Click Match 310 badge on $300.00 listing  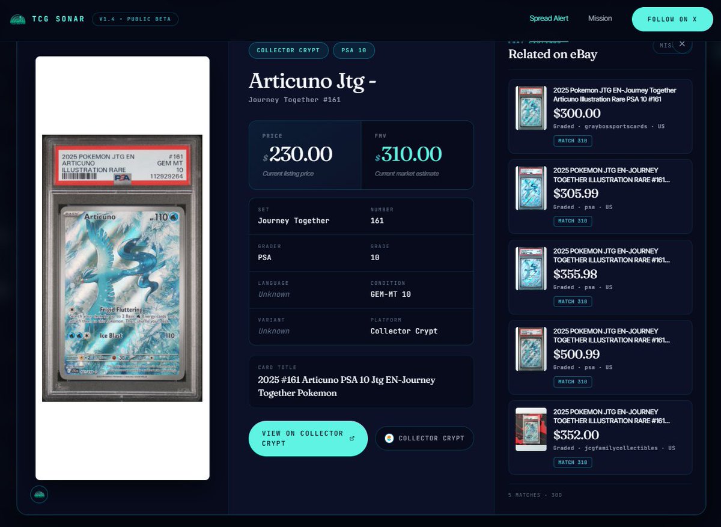pos(573,141)
